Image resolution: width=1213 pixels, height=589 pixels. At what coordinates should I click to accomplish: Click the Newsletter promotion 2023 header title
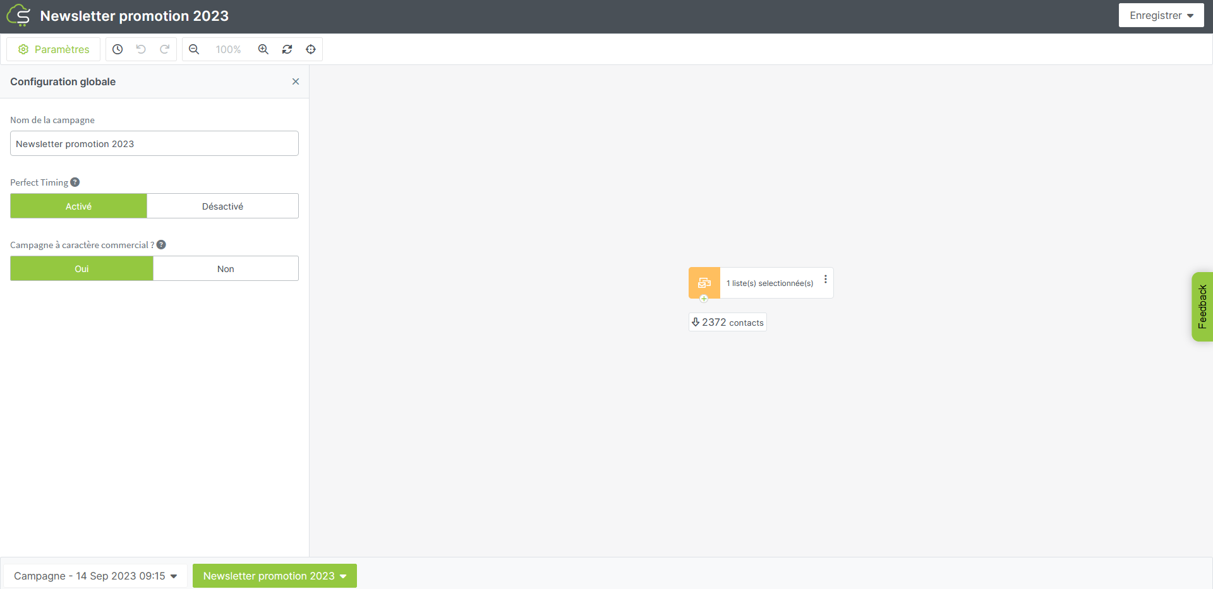coord(135,16)
